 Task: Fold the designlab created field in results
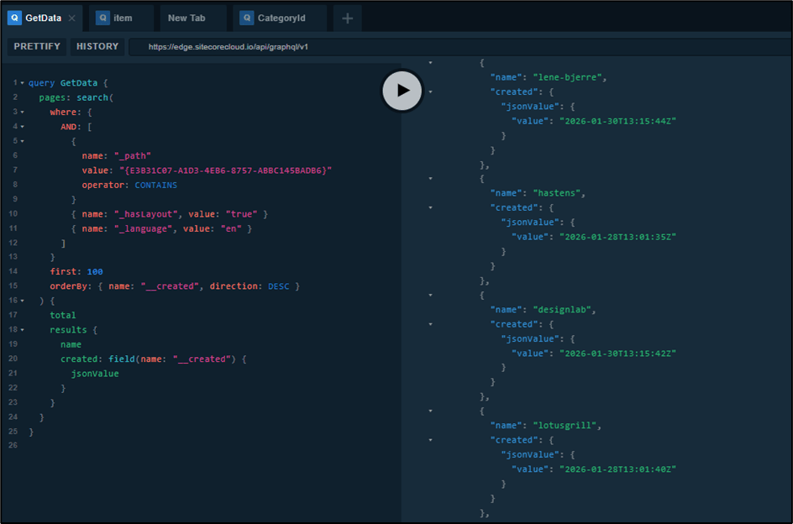point(430,324)
